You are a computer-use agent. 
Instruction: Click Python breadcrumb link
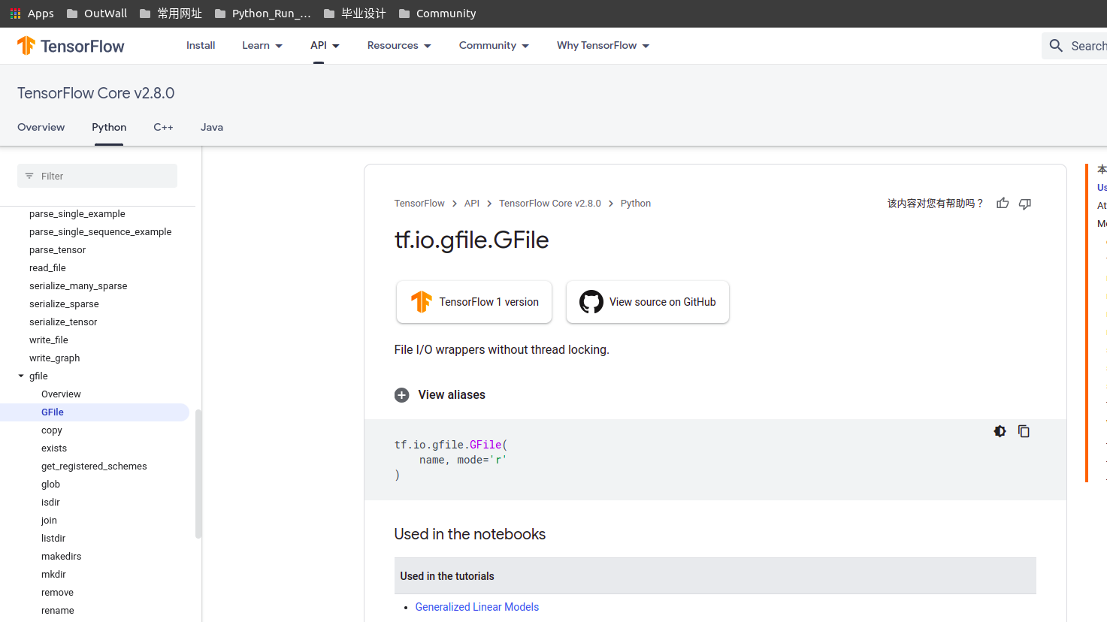(x=636, y=204)
